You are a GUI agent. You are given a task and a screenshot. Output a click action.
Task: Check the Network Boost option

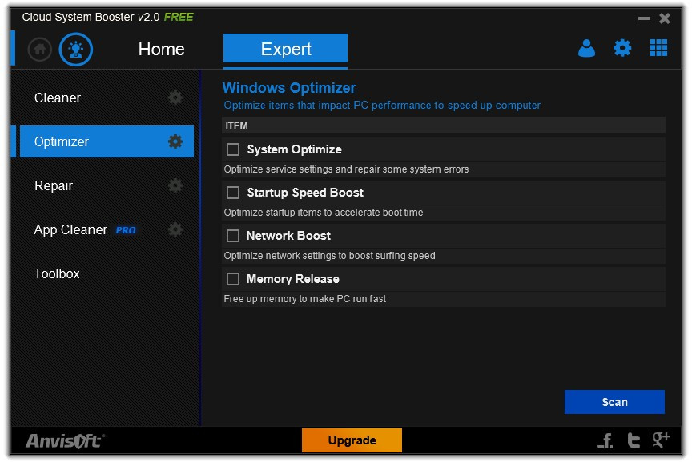233,236
